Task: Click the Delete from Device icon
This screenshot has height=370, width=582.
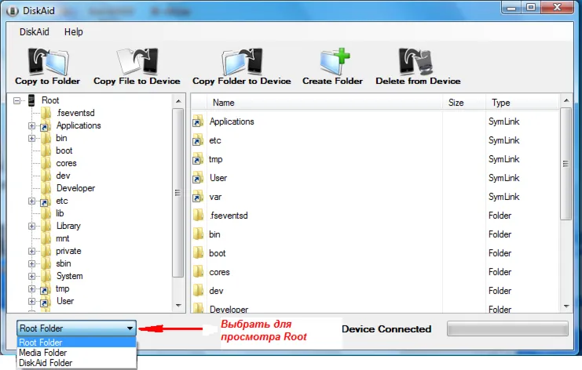Action: [x=416, y=61]
